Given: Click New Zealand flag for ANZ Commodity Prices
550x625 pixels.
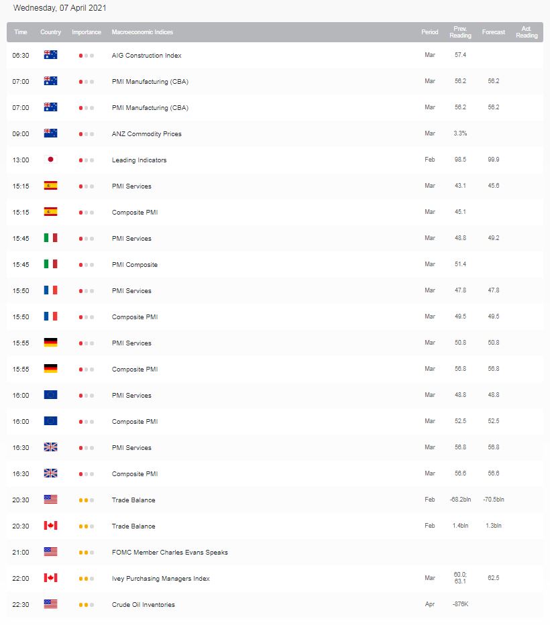Looking at the screenshot, I should 50,133.
